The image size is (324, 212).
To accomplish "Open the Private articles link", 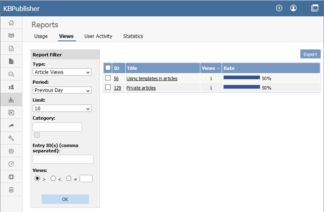I will pyautogui.click(x=141, y=88).
